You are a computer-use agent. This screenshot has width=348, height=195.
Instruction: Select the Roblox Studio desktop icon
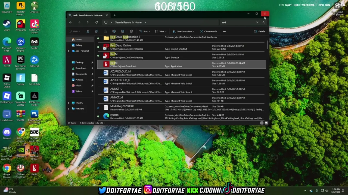(x=7, y=81)
